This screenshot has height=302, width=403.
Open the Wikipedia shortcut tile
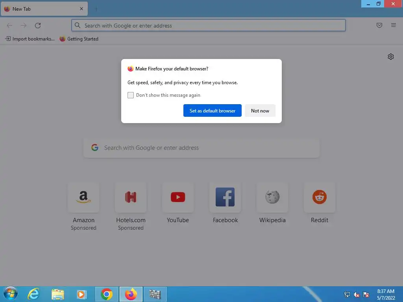coord(272,197)
